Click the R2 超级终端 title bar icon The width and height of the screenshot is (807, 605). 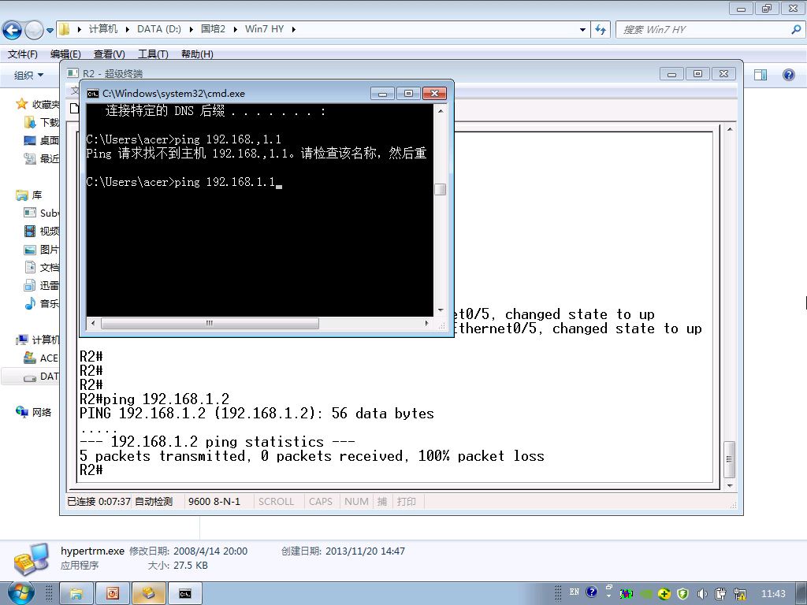pyautogui.click(x=73, y=73)
